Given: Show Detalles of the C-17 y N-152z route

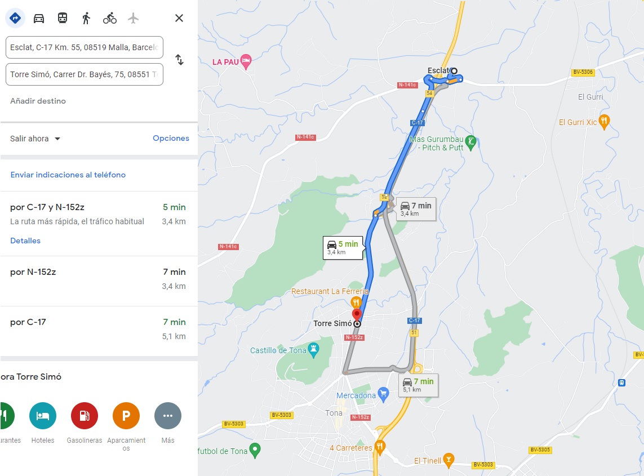Looking at the screenshot, I should 25,241.
